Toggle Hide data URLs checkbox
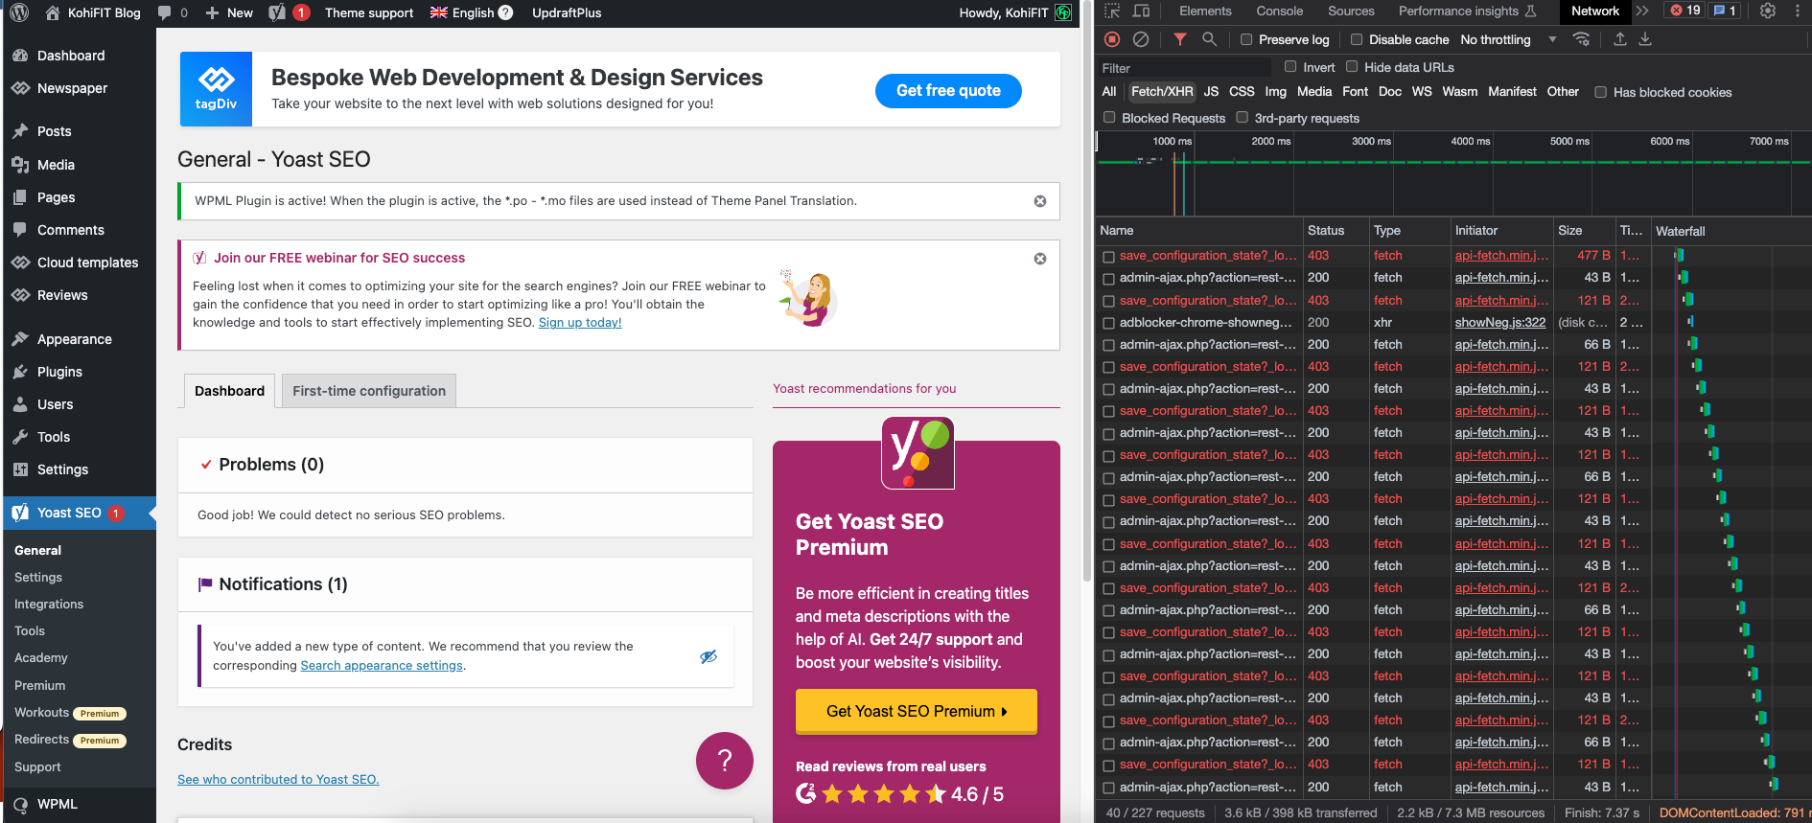The width and height of the screenshot is (1812, 823). point(1352,67)
